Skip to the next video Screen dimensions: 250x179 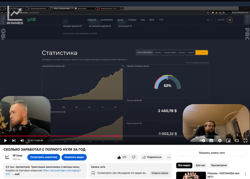coord(14,140)
